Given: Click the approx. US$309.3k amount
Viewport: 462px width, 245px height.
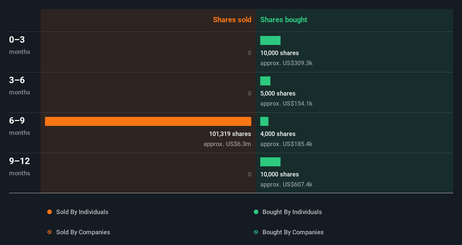Looking at the screenshot, I should 286,63.
